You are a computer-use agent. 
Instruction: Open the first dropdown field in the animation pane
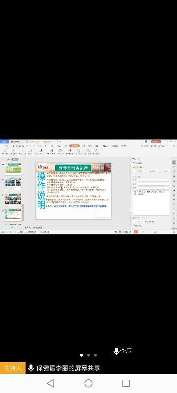(x=153, y=180)
